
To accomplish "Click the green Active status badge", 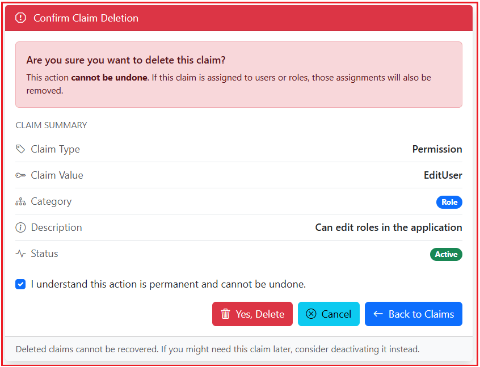I will pyautogui.click(x=446, y=254).
